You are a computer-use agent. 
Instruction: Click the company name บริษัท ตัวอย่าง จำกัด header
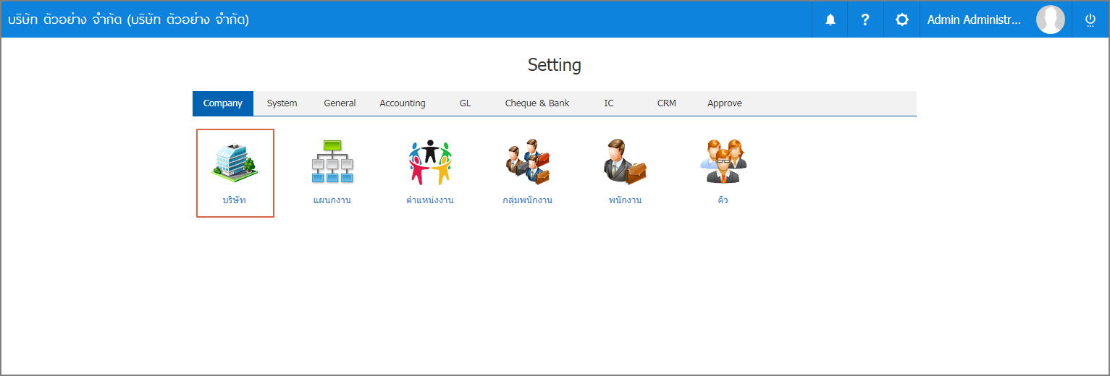pos(128,20)
